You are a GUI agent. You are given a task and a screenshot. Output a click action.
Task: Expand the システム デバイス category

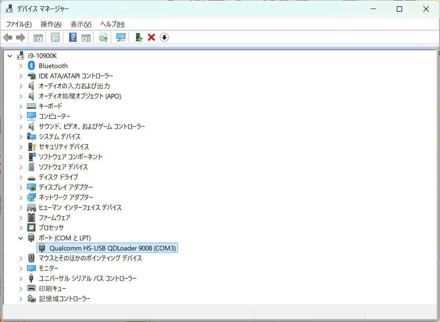tap(20, 137)
